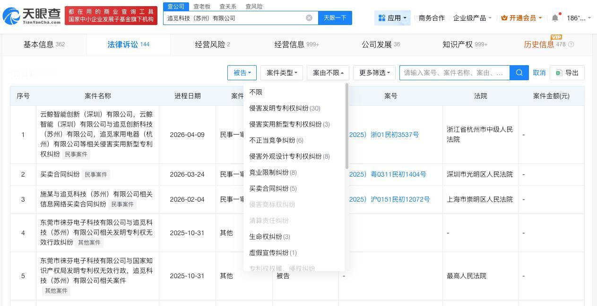Select 侵害实用新型专利权纠纷 (3) option
This screenshot has height=306, width=597.
[x=295, y=124]
